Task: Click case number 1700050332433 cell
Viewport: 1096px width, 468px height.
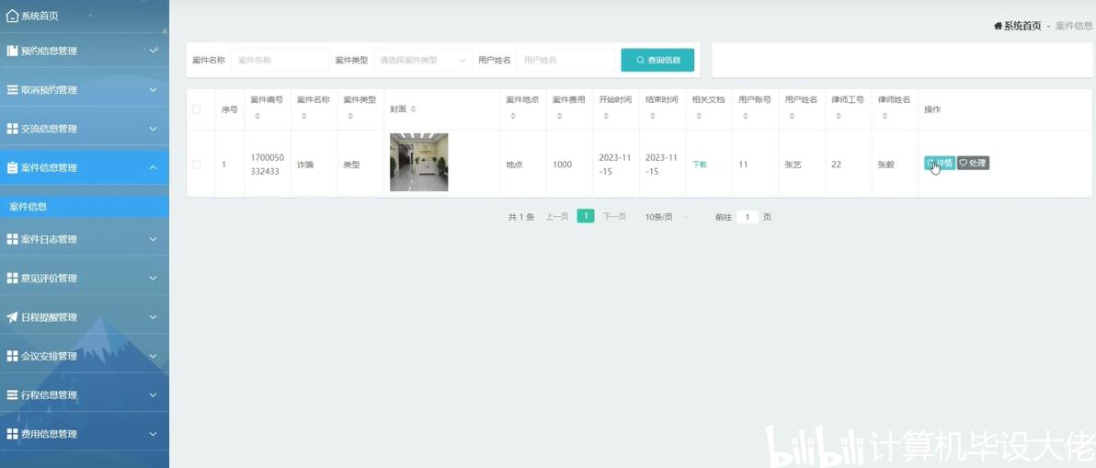Action: (267, 165)
